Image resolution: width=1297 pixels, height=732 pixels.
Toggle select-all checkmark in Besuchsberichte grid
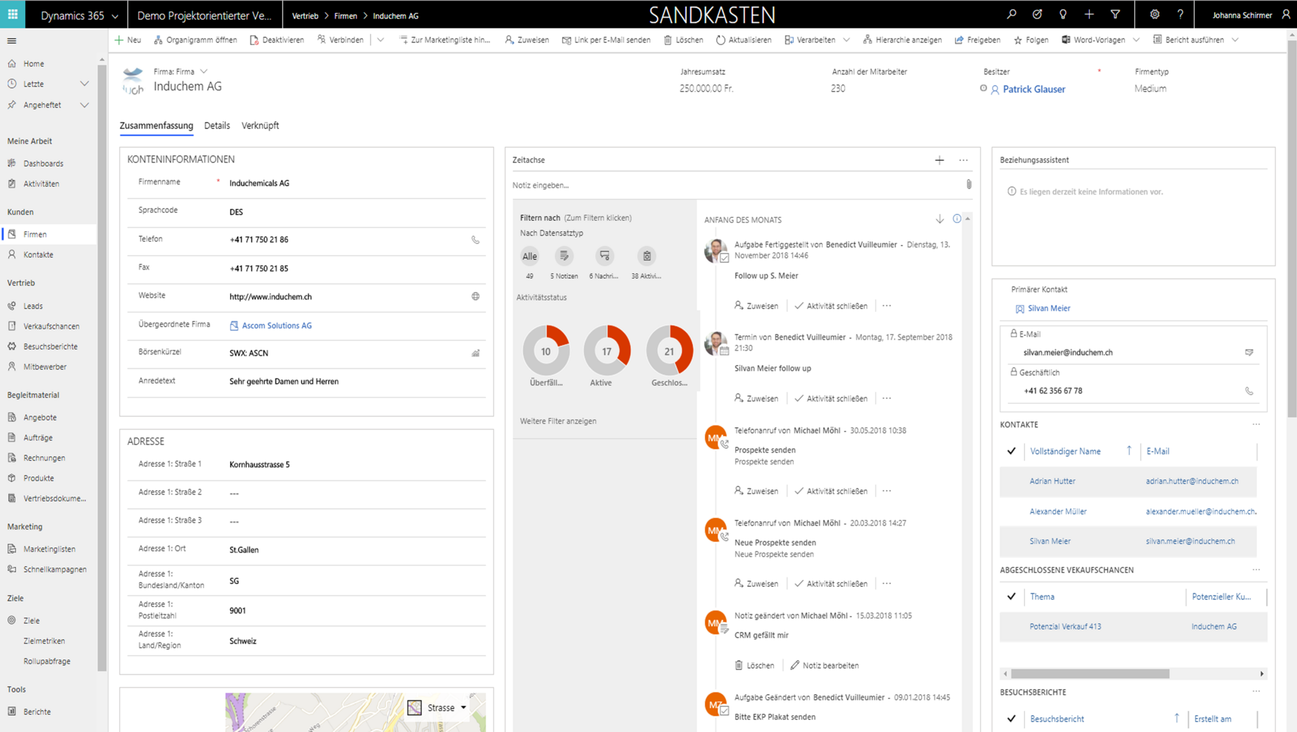click(1011, 718)
